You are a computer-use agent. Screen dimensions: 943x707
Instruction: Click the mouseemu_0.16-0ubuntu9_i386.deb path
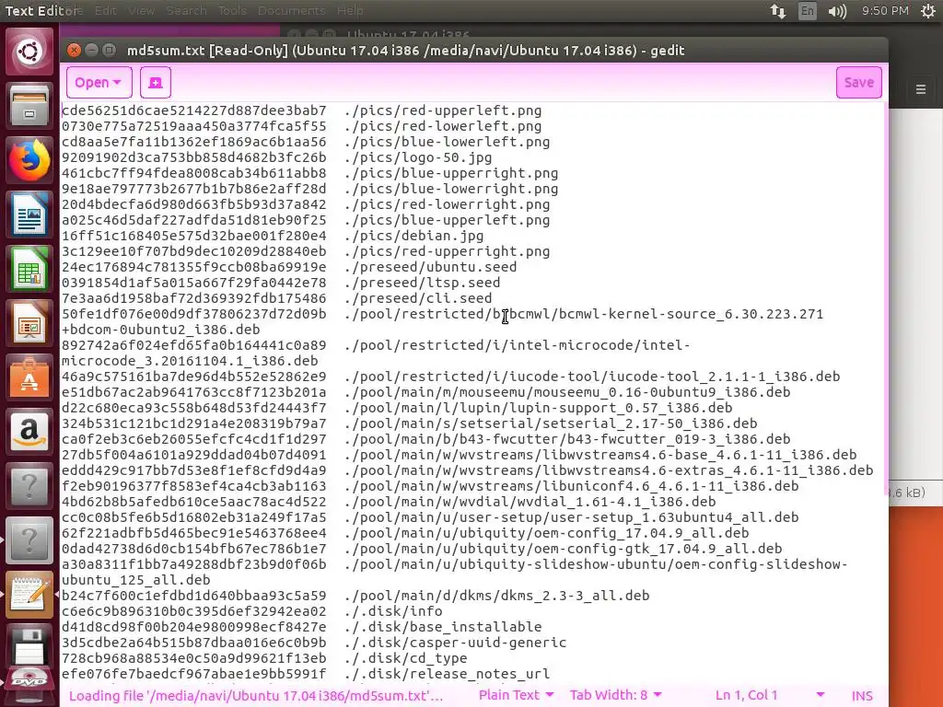(567, 392)
